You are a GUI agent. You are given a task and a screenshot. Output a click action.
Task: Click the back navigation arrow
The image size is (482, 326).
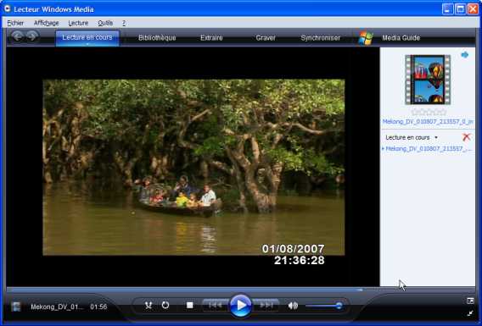[x=18, y=36]
